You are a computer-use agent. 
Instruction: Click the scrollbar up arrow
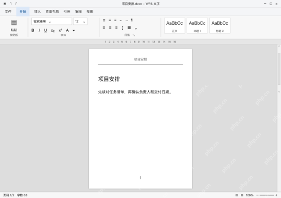[x=279, y=46]
